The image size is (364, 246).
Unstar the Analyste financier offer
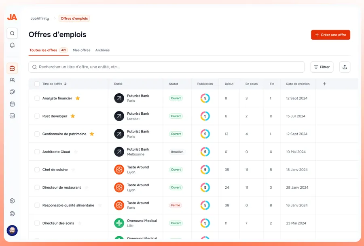(x=78, y=98)
